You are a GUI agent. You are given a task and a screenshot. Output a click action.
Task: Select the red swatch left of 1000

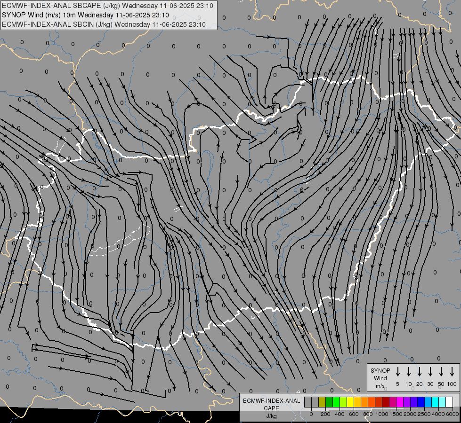pos(379,402)
